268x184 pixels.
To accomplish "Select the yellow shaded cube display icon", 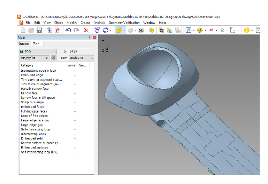I will click(x=119, y=30).
